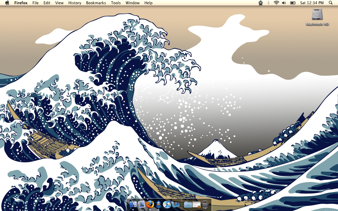Open Finder from the Dock
338x211 pixels.
[133, 204]
